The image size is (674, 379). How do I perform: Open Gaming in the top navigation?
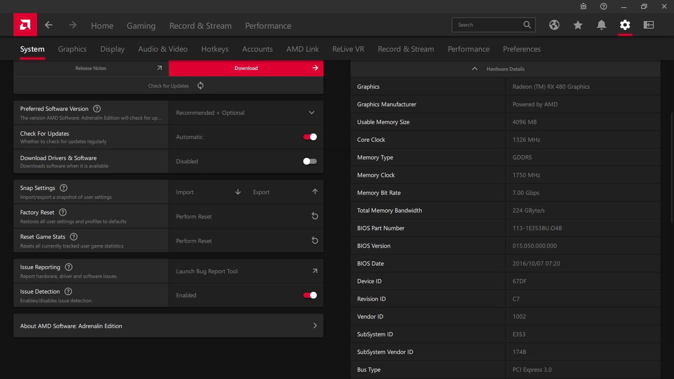tap(141, 26)
